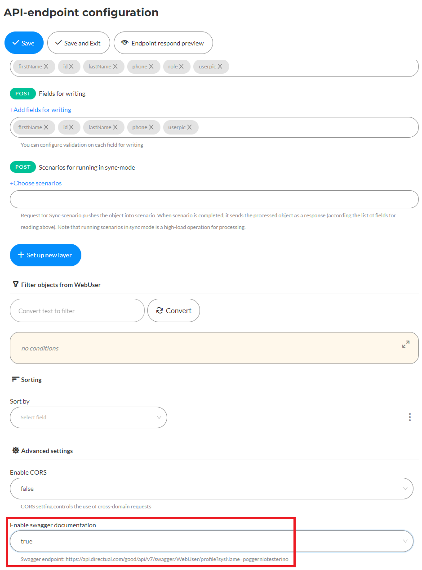Expand the filter conditions box
Screen dimensions: 422x570
pyautogui.click(x=406, y=345)
